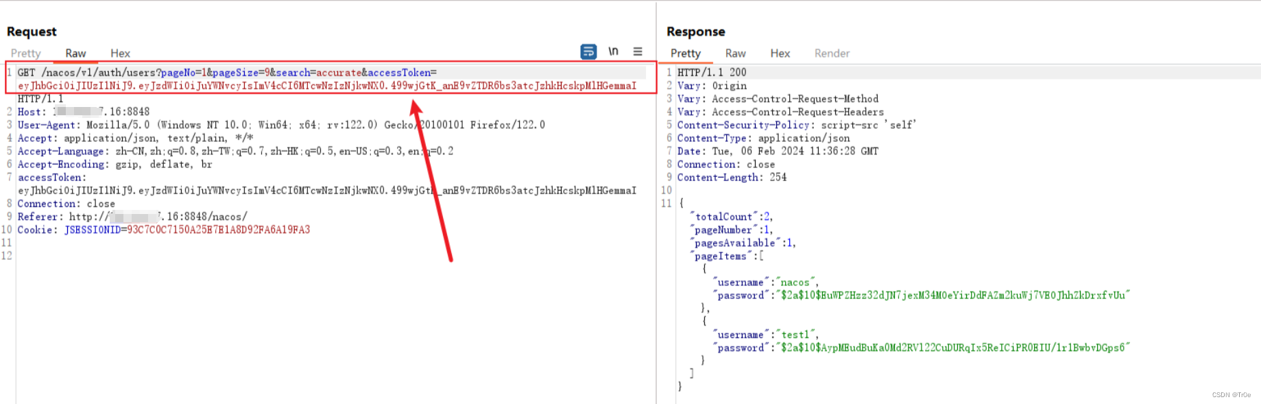Open the Request hamburger options menu
The image size is (1261, 404).
click(x=638, y=51)
